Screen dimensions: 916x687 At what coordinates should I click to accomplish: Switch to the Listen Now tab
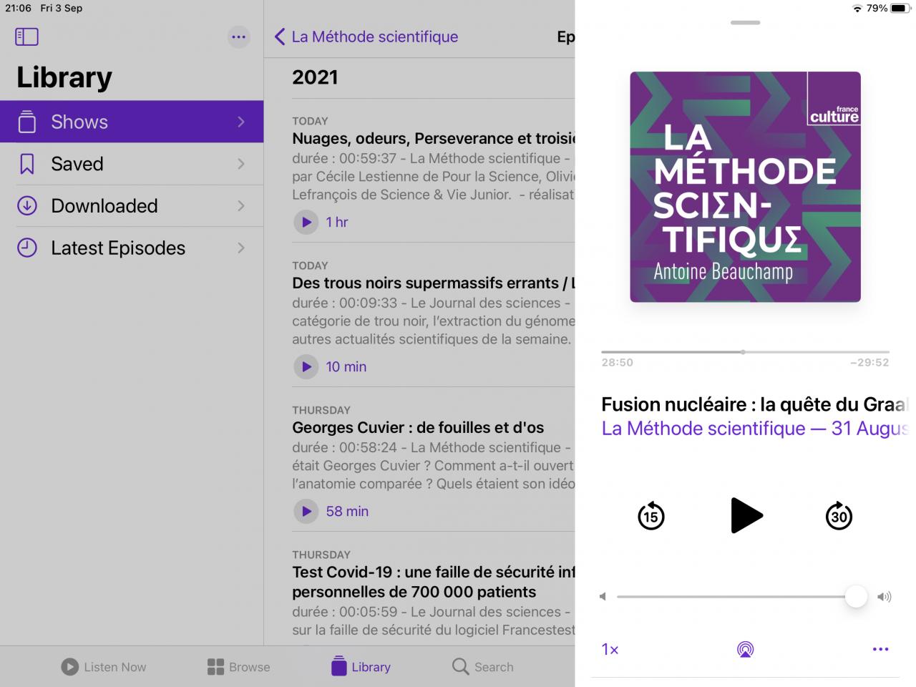(104, 667)
